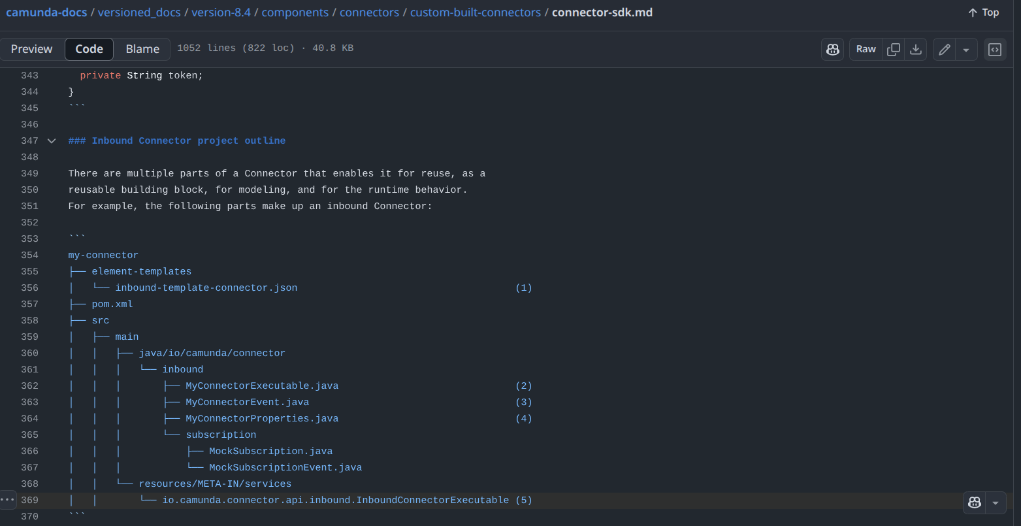This screenshot has height=526, width=1021.
Task: Click MyConnectorExecutable.java line
Action: pos(262,386)
